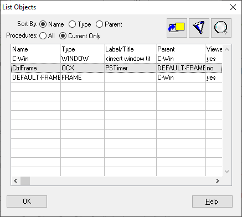Click the OK button
This screenshot has width=242, height=217.
pyautogui.click(x=27, y=201)
